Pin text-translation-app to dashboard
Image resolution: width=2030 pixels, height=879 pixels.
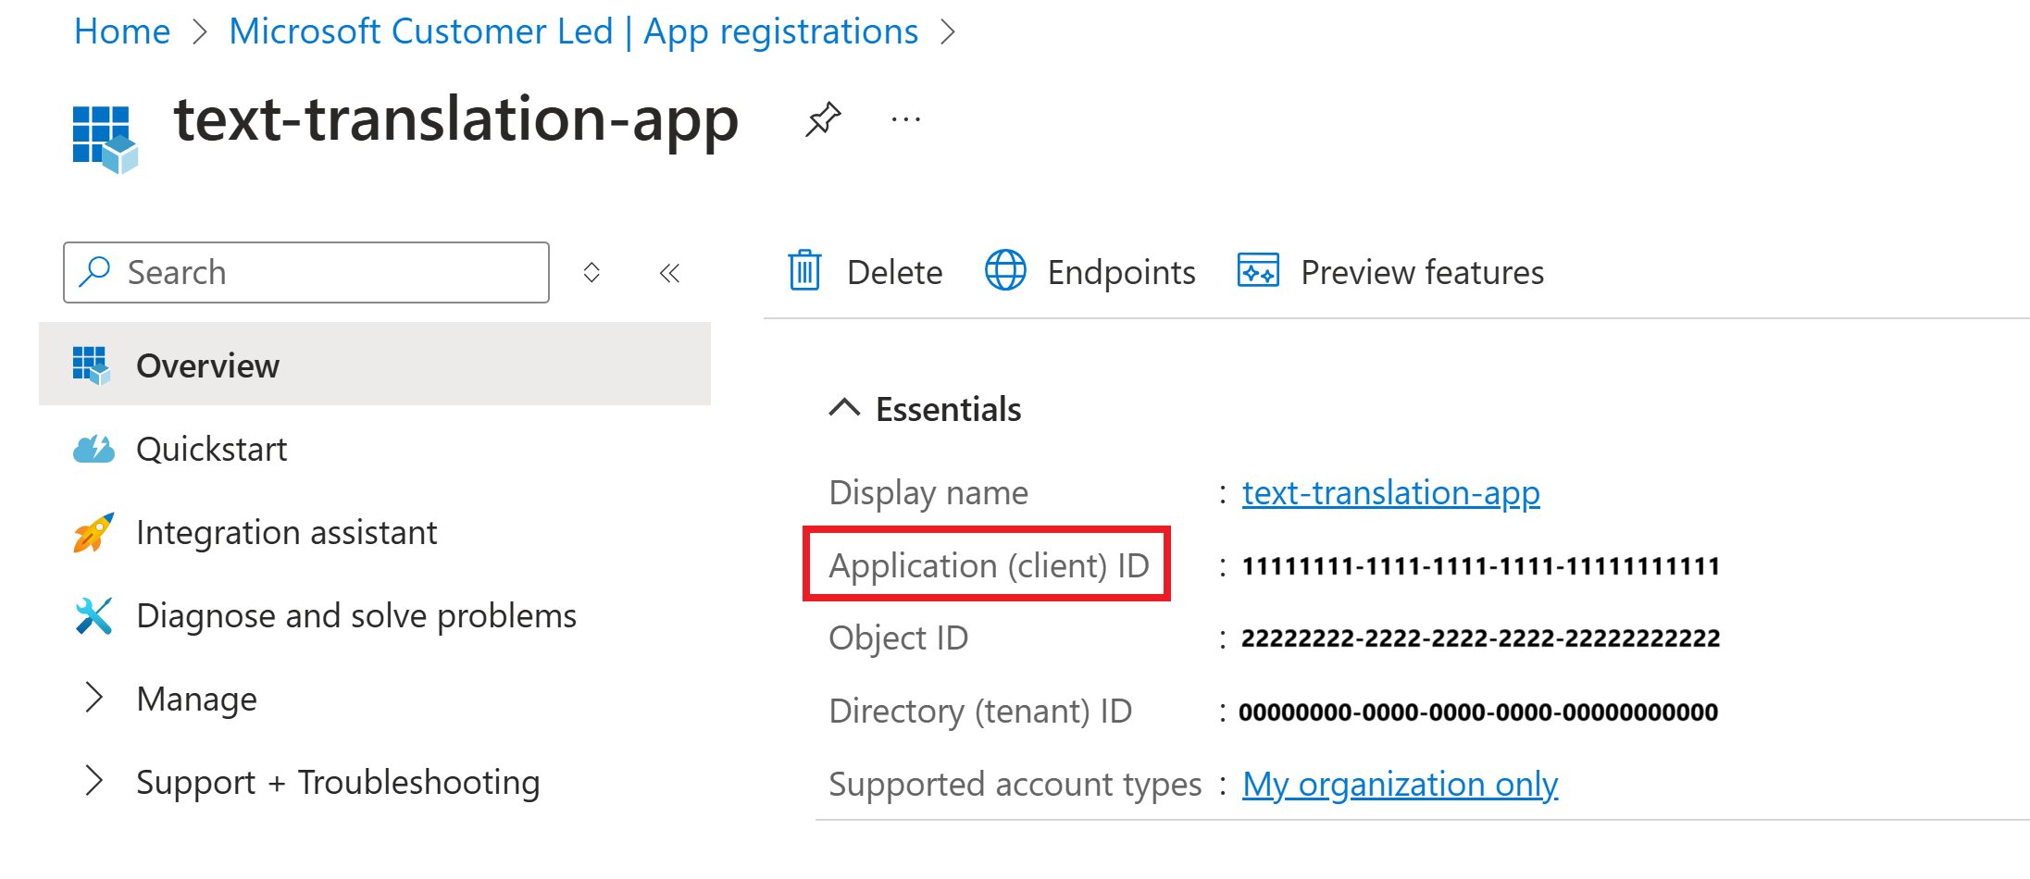pos(823,119)
